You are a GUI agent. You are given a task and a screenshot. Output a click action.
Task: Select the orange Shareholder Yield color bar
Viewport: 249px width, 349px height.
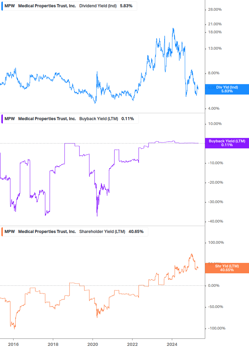click(x=2, y=232)
